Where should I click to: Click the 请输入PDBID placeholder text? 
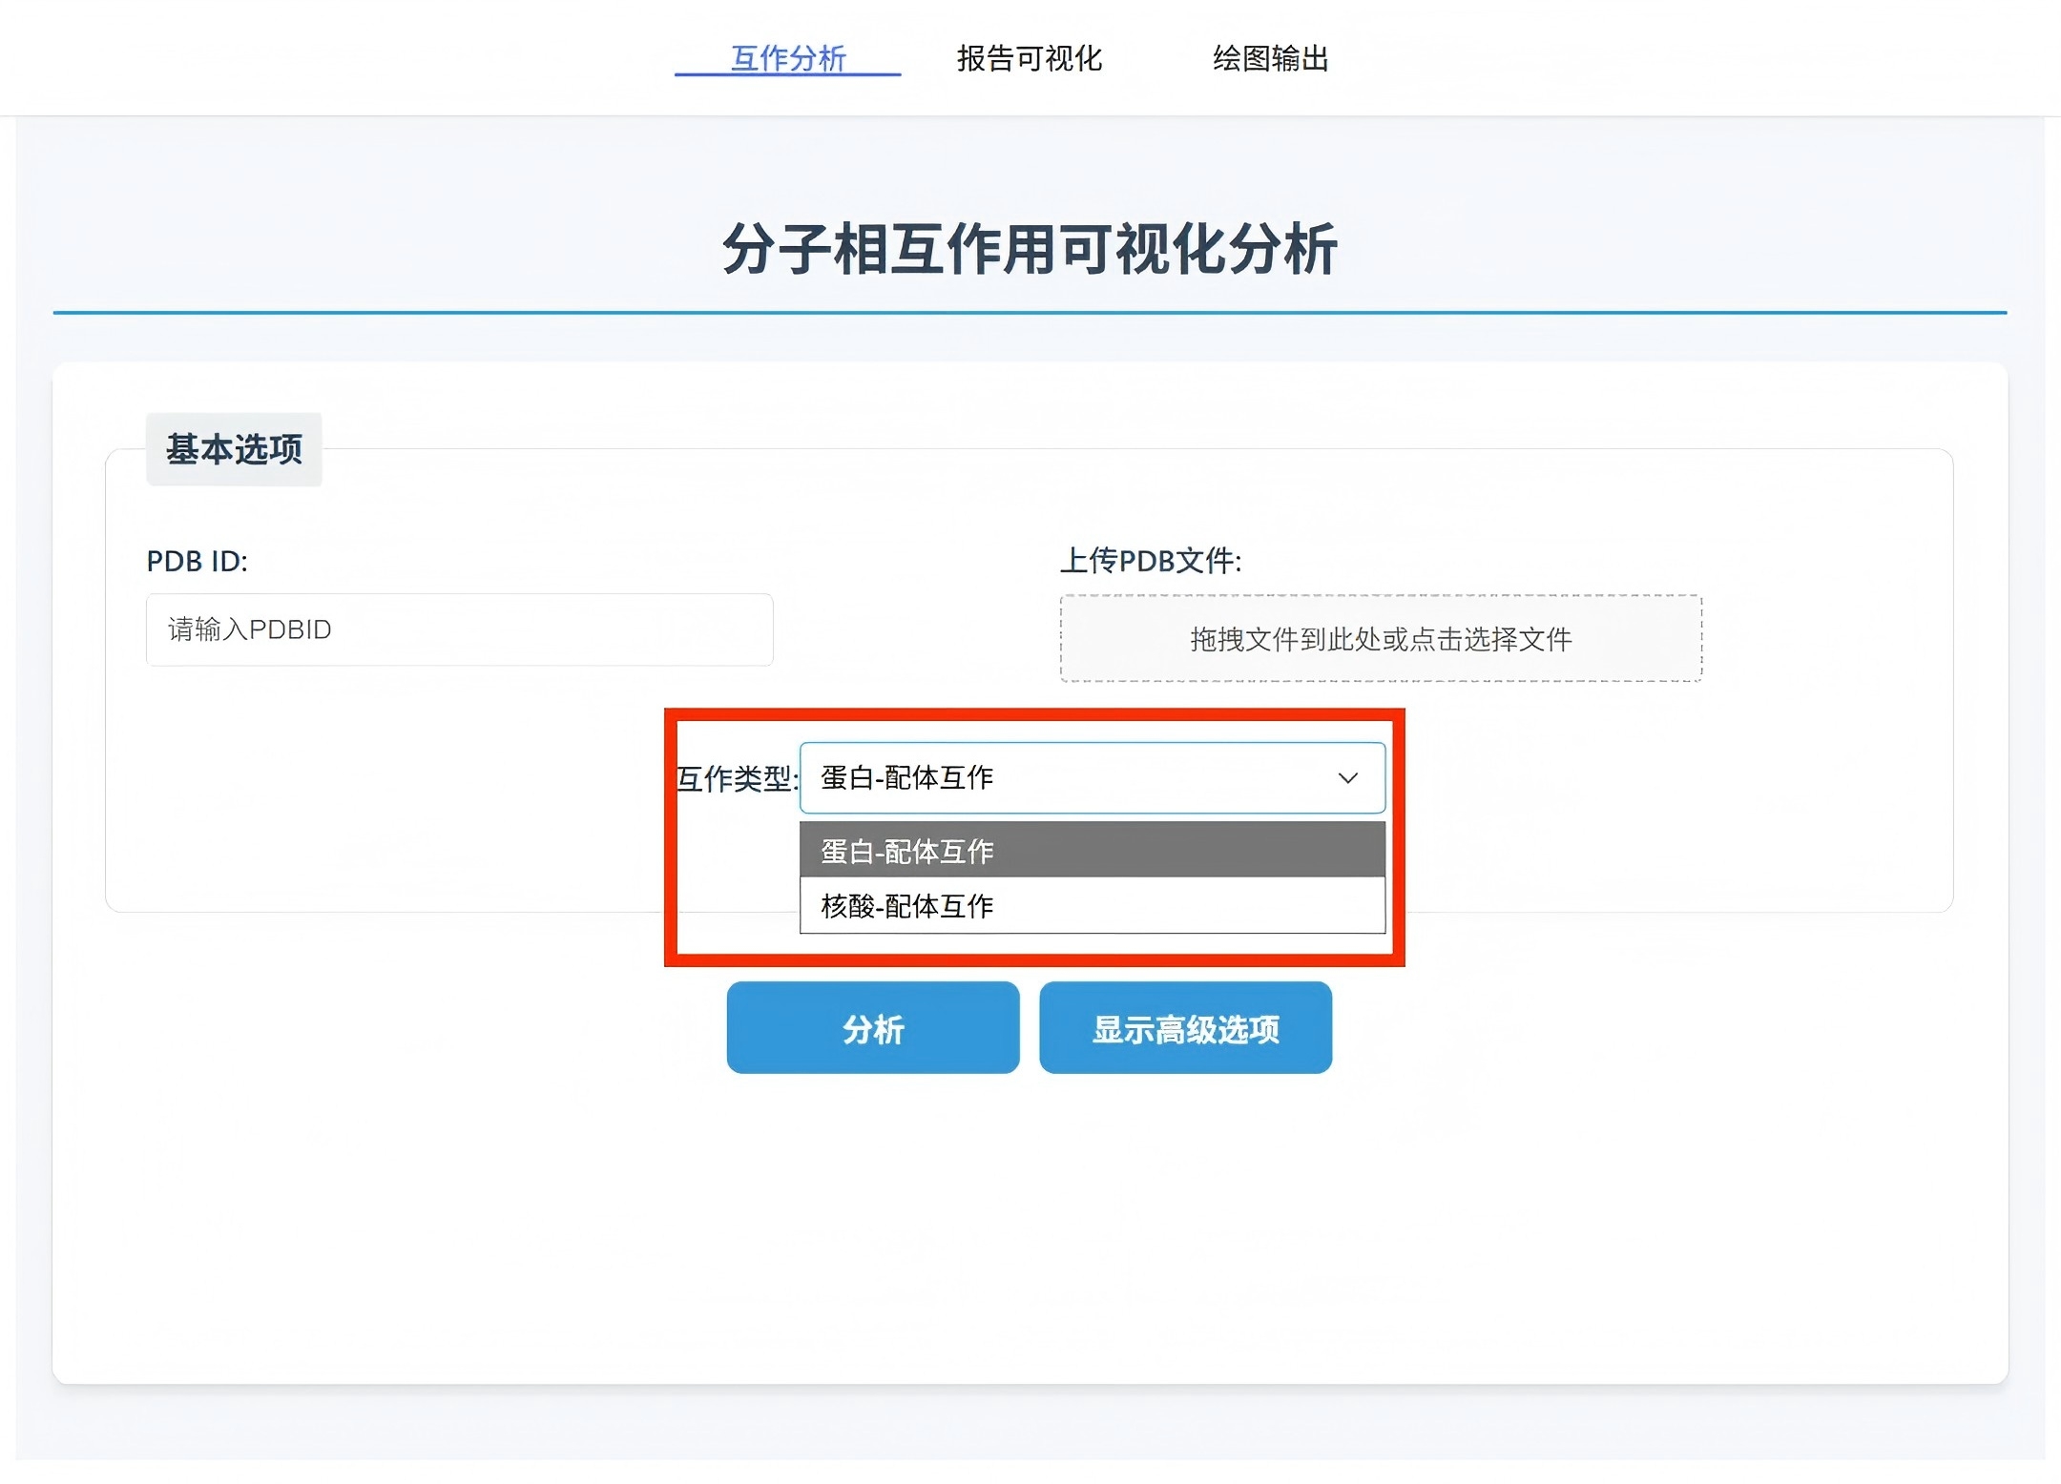coord(250,629)
